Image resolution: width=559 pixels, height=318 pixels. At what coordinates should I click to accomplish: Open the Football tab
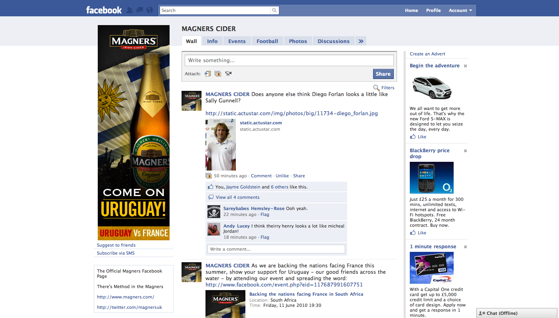267,41
